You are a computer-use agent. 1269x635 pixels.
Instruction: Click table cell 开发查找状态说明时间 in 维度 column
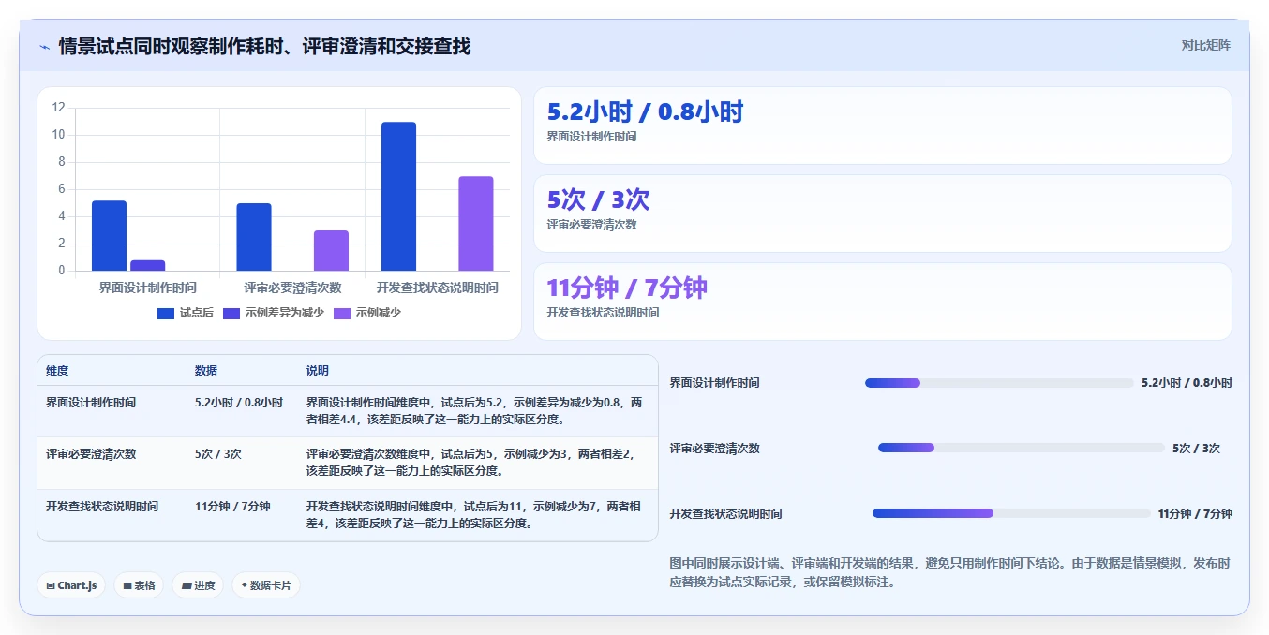[x=102, y=507]
